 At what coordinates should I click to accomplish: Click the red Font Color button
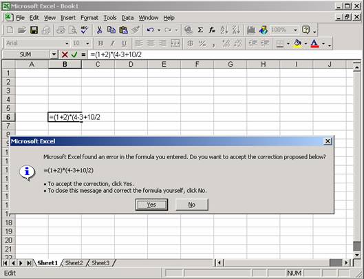click(314, 43)
